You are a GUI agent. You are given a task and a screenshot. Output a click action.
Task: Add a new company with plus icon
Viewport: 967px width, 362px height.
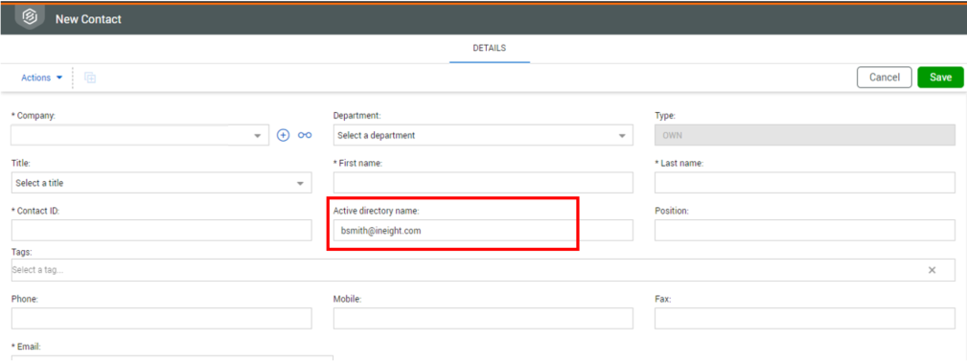pyautogui.click(x=283, y=135)
